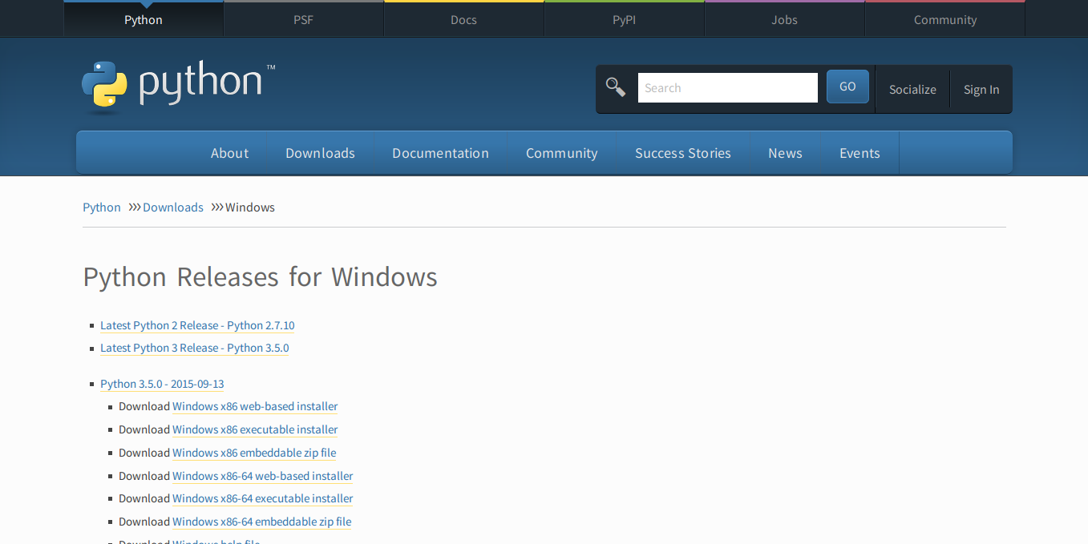Open the PSF top bar tab

(303, 20)
